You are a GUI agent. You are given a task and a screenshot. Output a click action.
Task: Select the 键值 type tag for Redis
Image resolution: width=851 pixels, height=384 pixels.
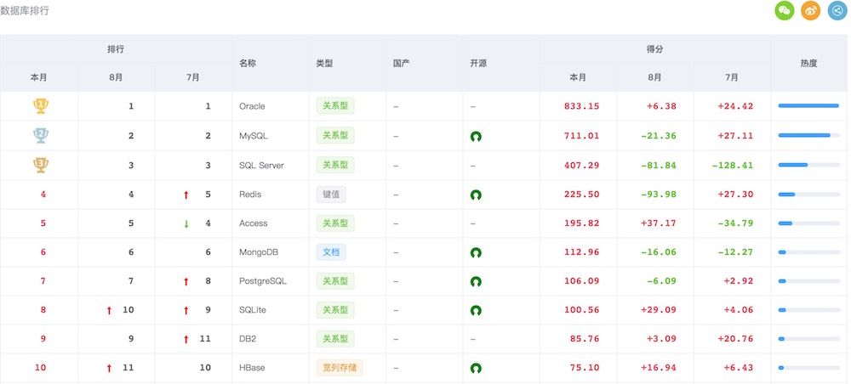(331, 194)
